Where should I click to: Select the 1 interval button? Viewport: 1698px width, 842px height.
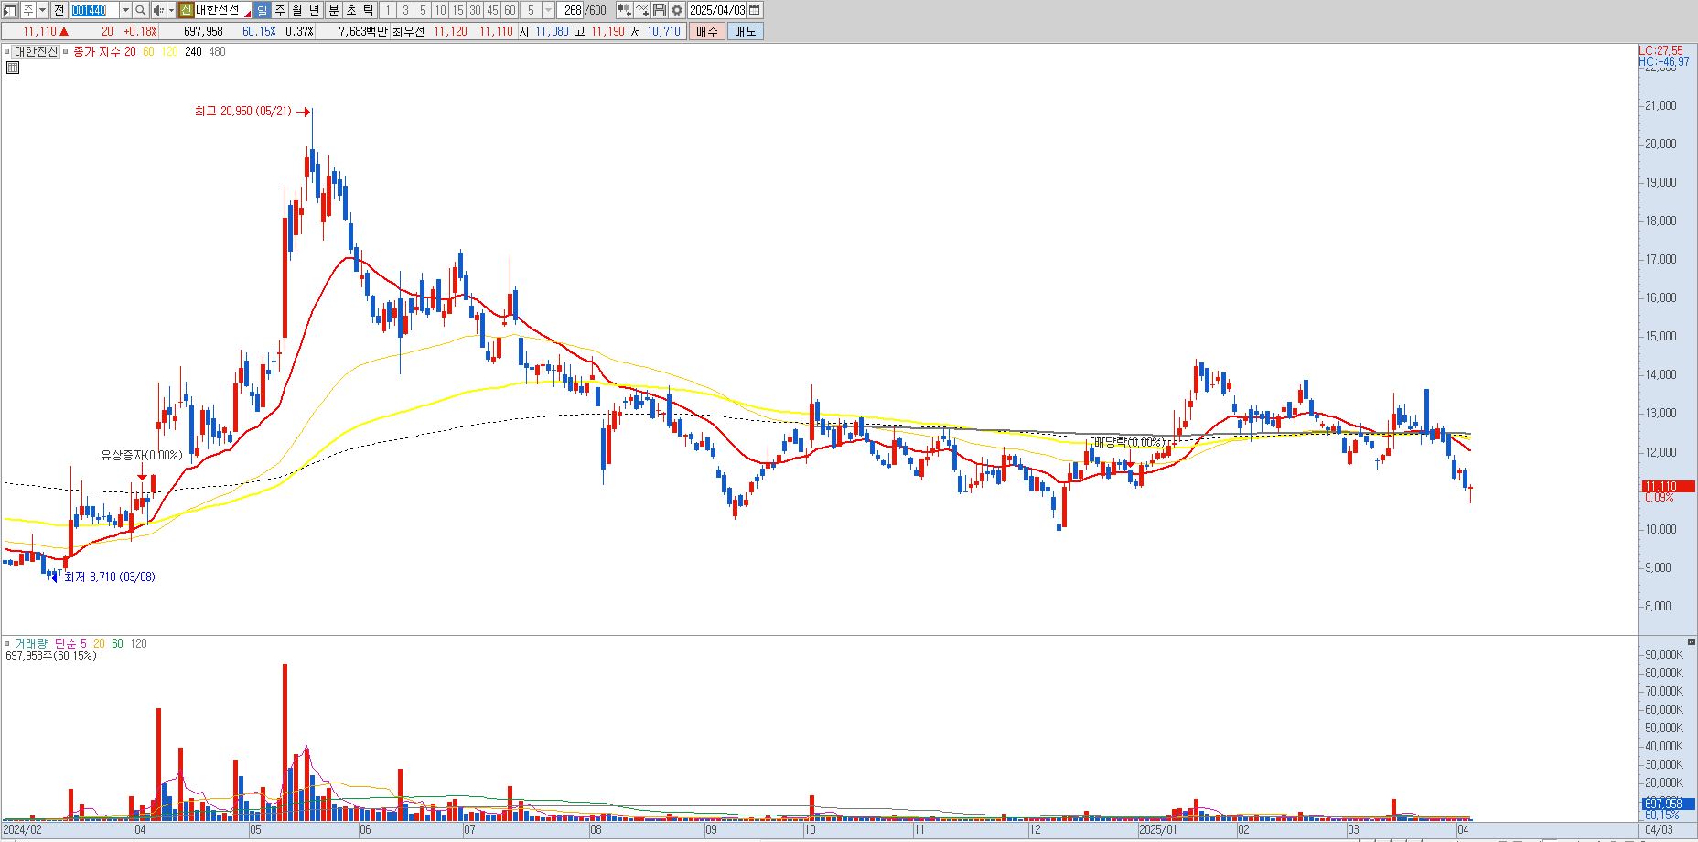click(x=388, y=10)
